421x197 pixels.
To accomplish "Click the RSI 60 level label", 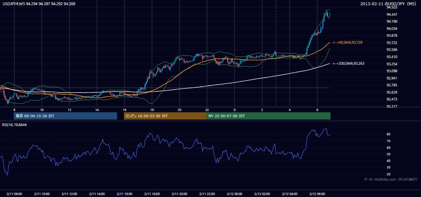I will pos(389,147).
